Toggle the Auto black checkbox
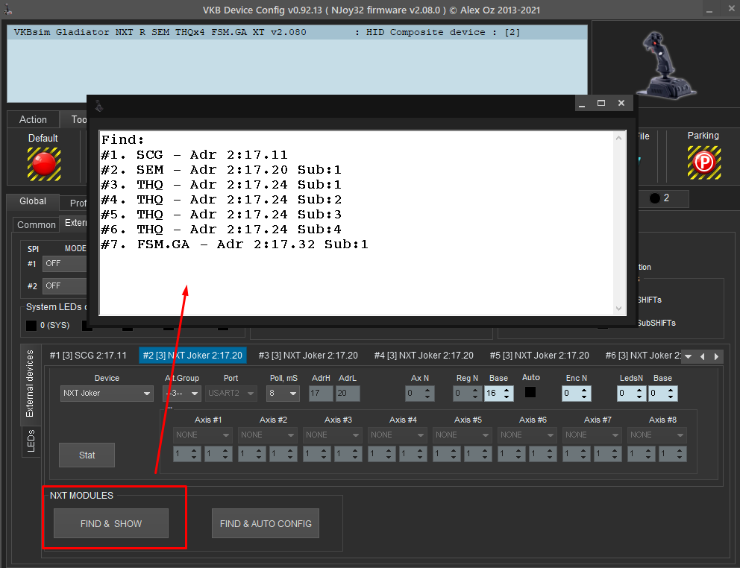Screen dimensions: 740x568 pos(530,392)
